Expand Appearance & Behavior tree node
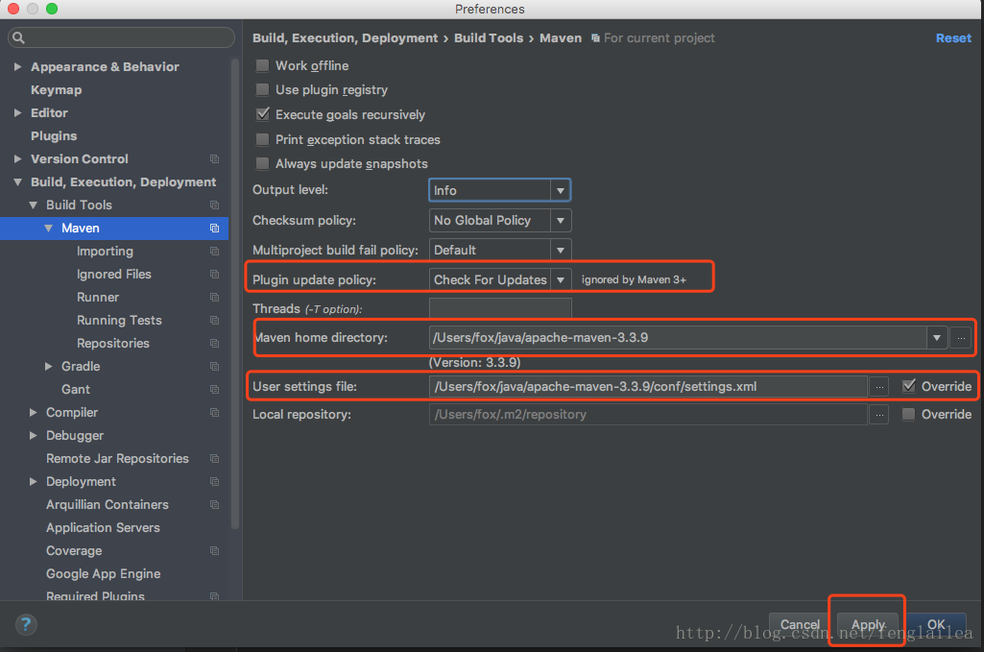This screenshot has width=984, height=652. tap(17, 66)
